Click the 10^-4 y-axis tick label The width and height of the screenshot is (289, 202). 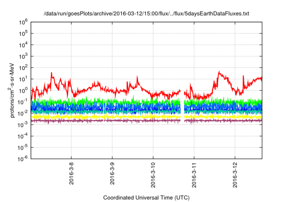point(23,136)
